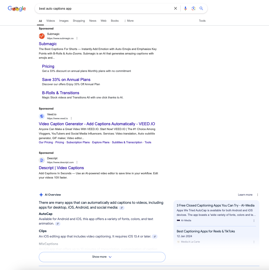Open '3 Free Closed Captioning Apps' source card
269x270 pixels.
pos(216,205)
